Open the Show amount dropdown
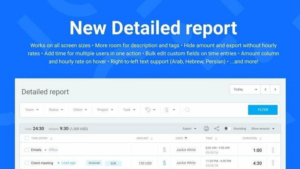Viewport: 300px width, 169px height. [263, 129]
